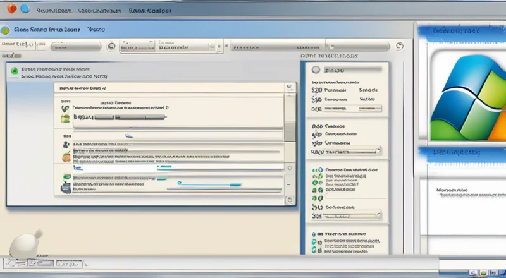The width and height of the screenshot is (506, 278).
Task: Click the red circle icon in title bar
Action: [x=11, y=9]
